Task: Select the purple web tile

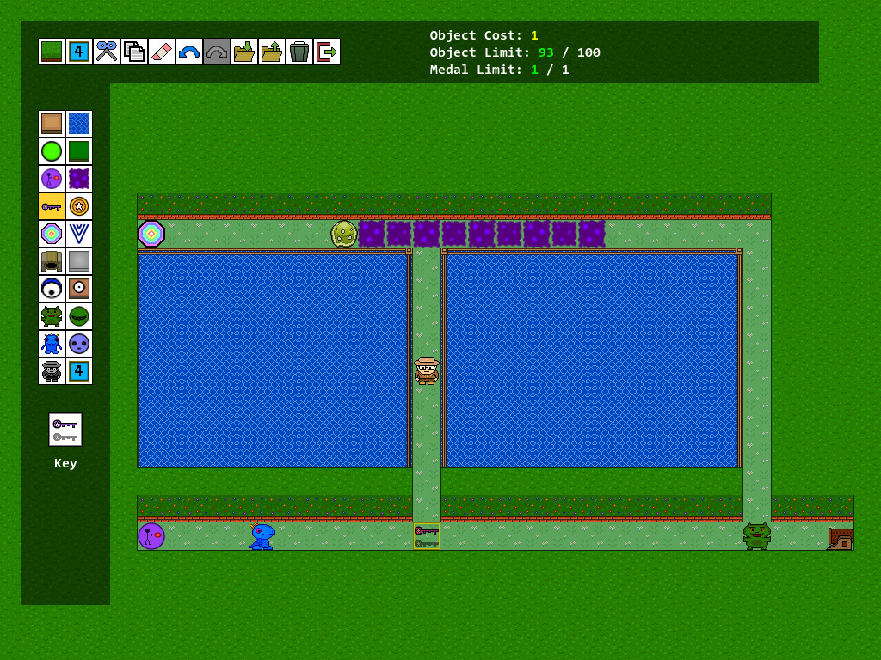Action: 79,179
